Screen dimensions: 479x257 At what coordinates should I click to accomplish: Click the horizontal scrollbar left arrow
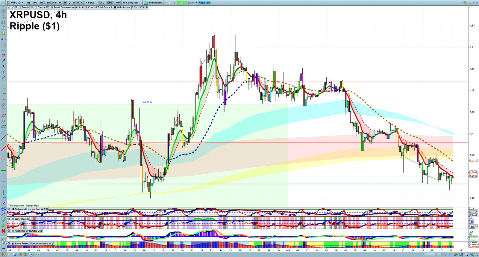click(x=39, y=255)
